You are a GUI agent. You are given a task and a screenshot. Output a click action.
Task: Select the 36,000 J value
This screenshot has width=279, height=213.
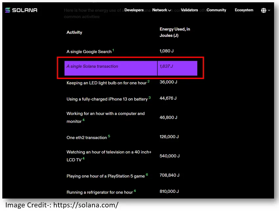coord(168,82)
